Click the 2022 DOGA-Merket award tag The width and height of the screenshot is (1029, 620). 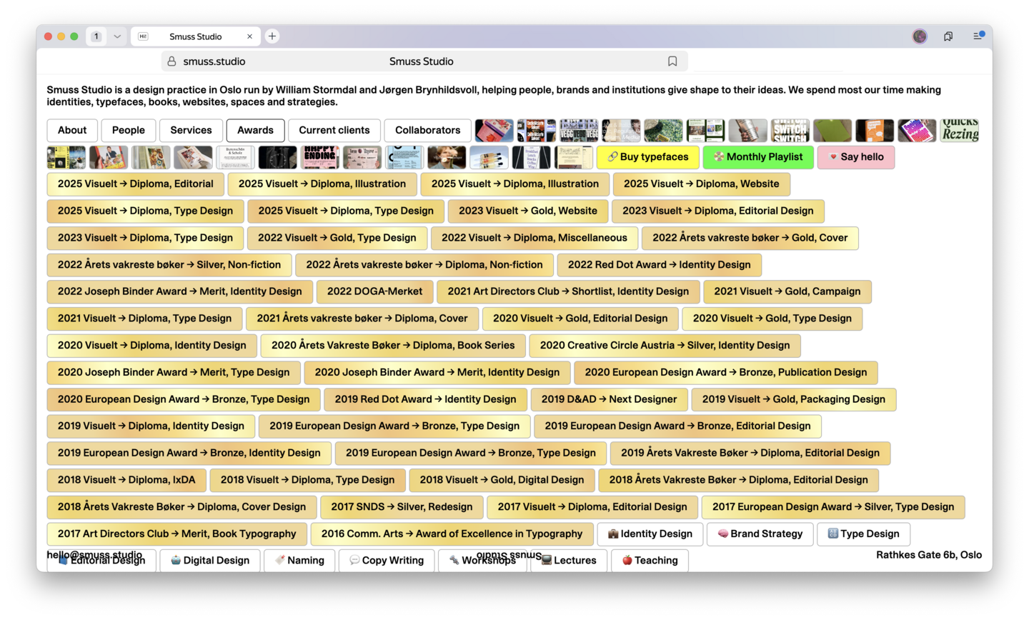375,291
